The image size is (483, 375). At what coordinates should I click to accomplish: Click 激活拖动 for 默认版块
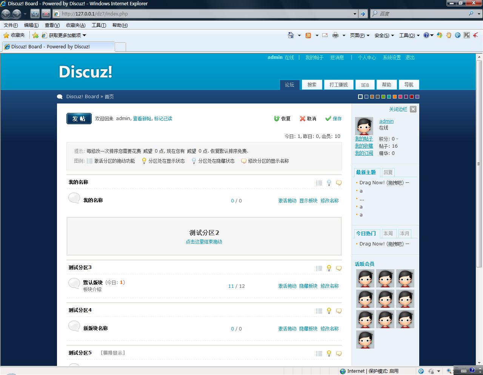point(288,286)
